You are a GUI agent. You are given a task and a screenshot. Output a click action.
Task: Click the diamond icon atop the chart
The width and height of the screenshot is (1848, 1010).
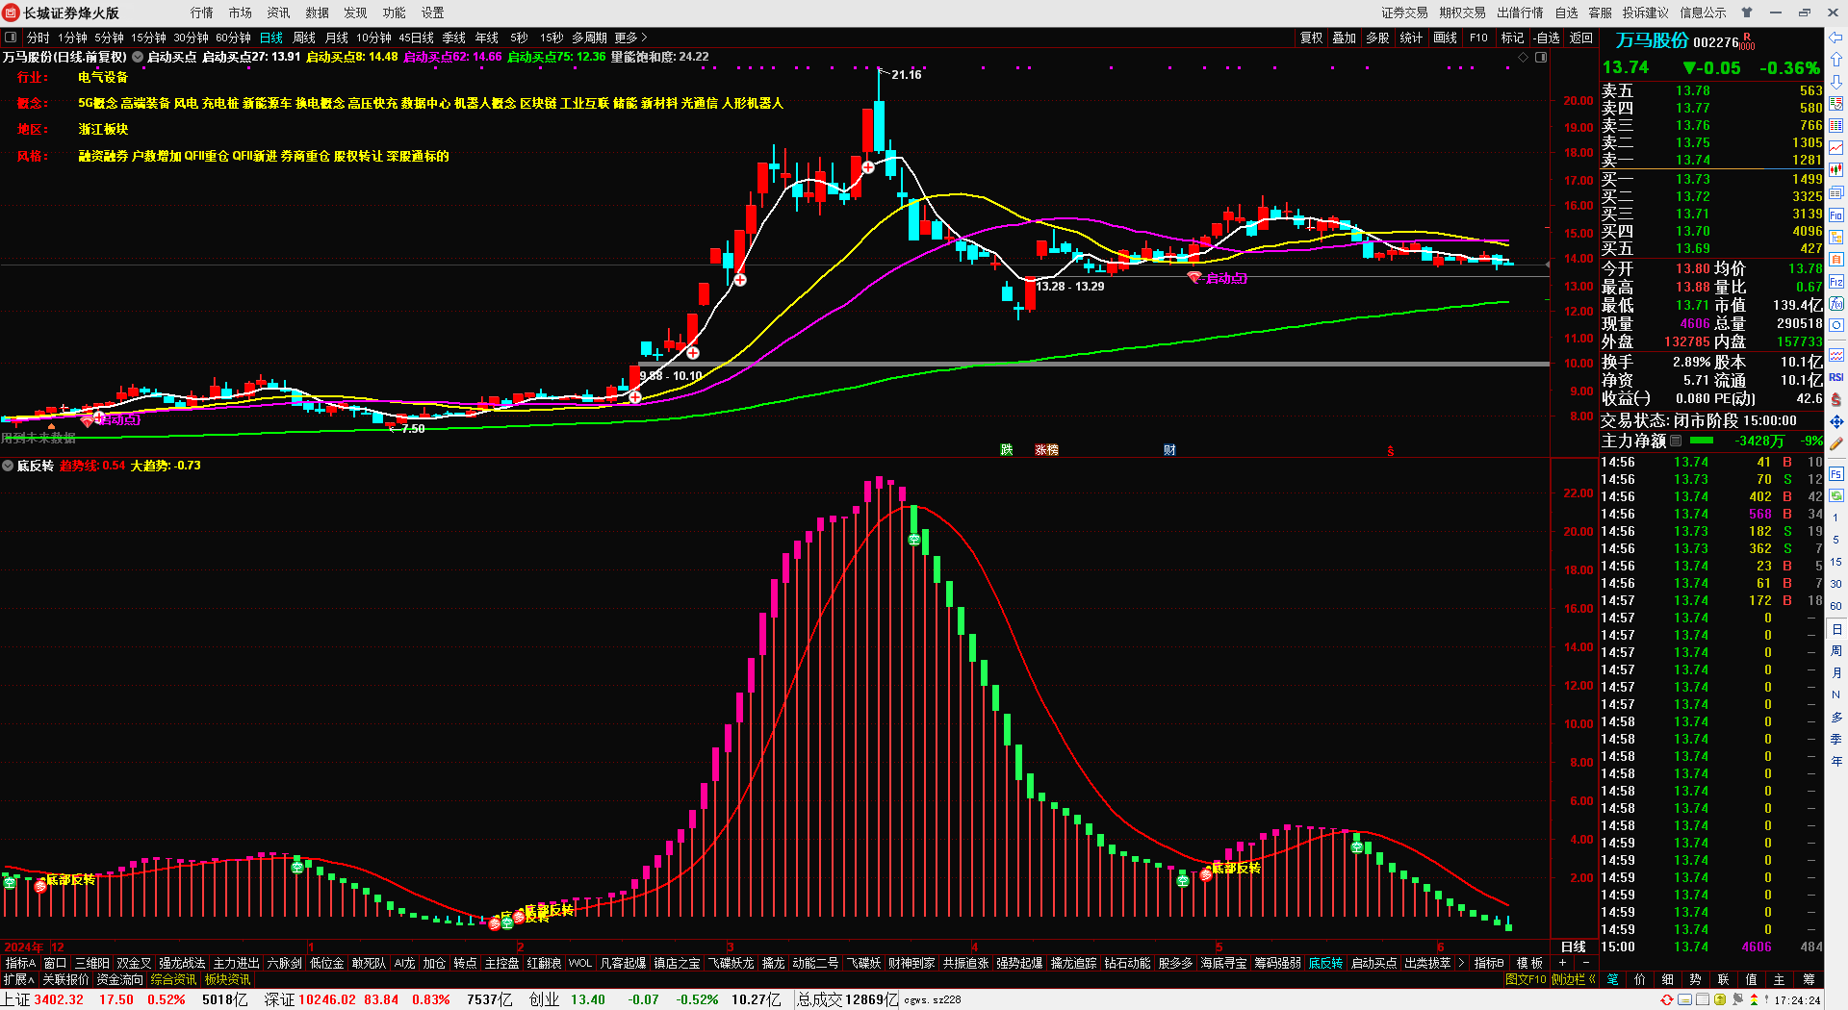click(x=1524, y=58)
